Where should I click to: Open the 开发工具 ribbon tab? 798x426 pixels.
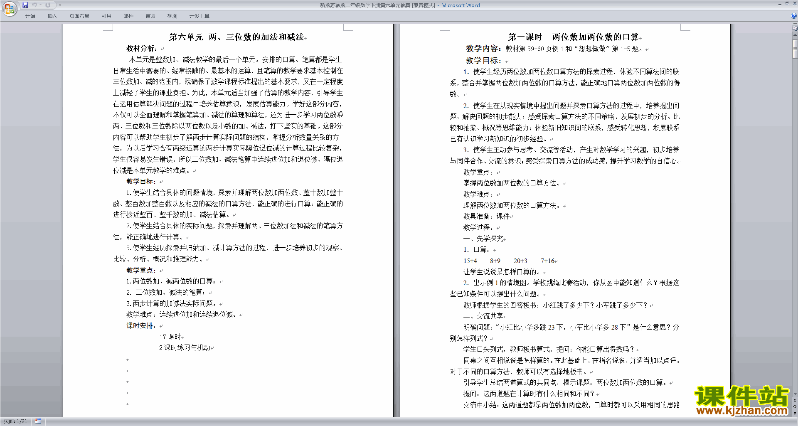pos(199,16)
